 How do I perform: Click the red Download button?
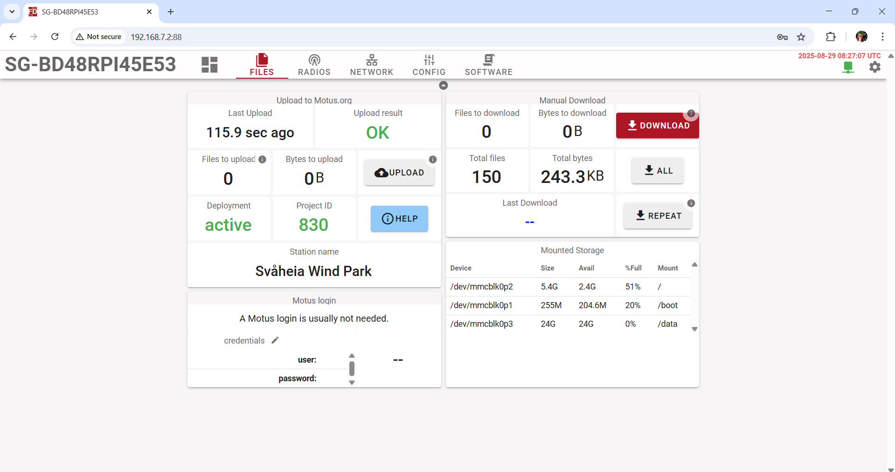657,126
